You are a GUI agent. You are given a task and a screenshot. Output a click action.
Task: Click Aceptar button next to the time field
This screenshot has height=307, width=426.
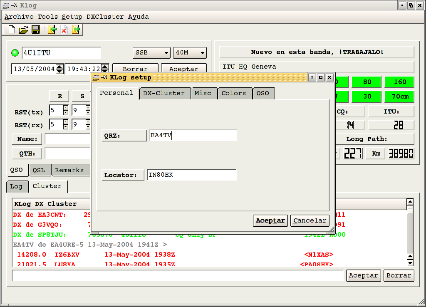(x=183, y=68)
